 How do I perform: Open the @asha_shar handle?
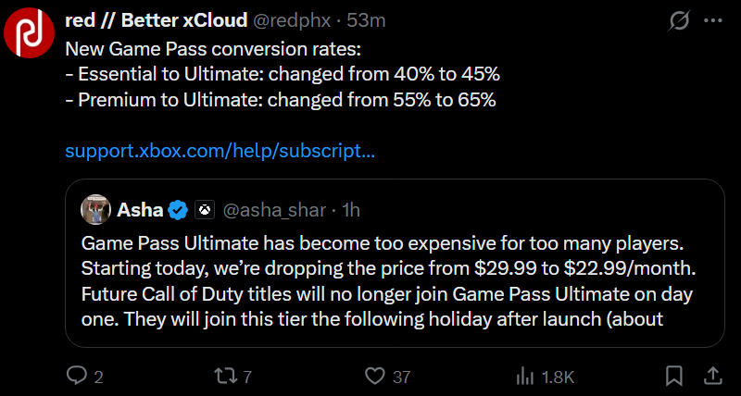[x=275, y=210]
